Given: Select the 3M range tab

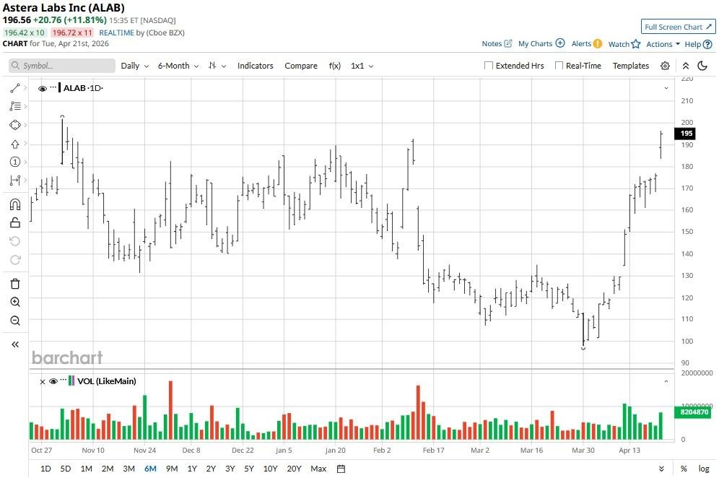Looking at the screenshot, I should (x=128, y=469).
